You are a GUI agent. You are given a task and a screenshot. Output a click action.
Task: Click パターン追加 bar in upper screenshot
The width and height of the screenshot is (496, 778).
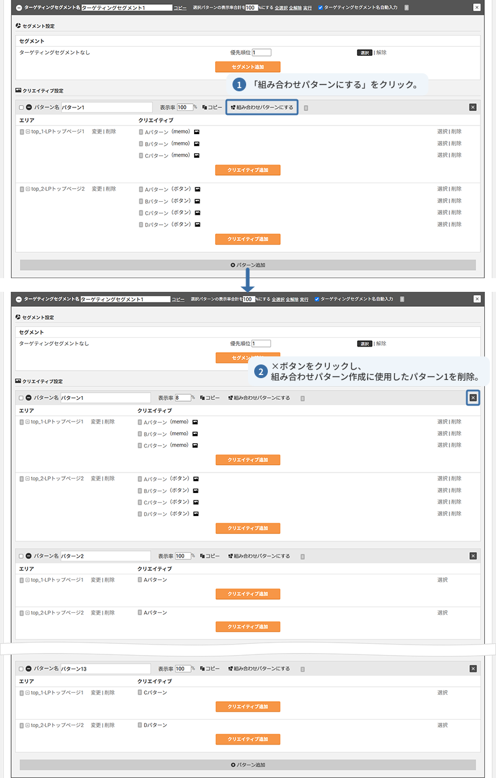click(x=248, y=265)
